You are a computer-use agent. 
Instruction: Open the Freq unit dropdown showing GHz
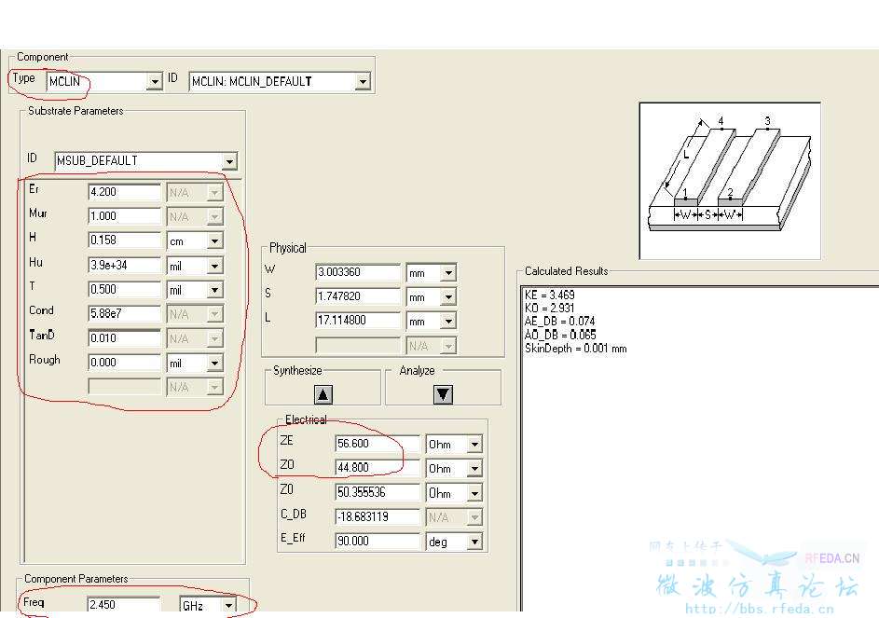pos(228,606)
